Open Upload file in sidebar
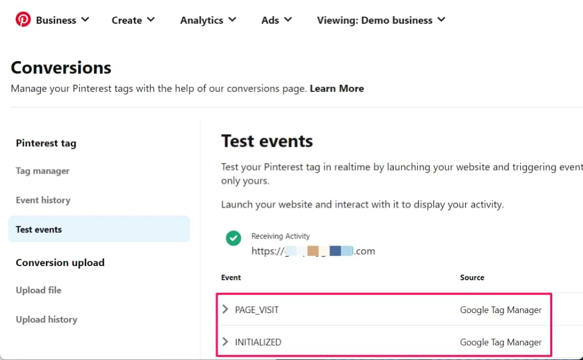 tap(39, 290)
